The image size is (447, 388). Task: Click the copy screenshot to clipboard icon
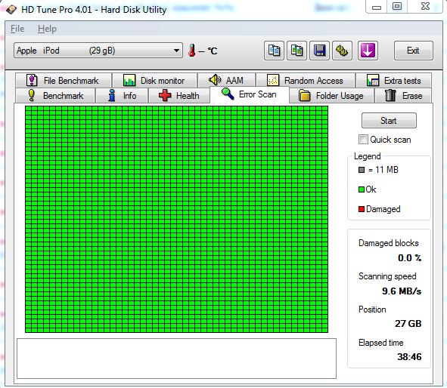(296, 51)
